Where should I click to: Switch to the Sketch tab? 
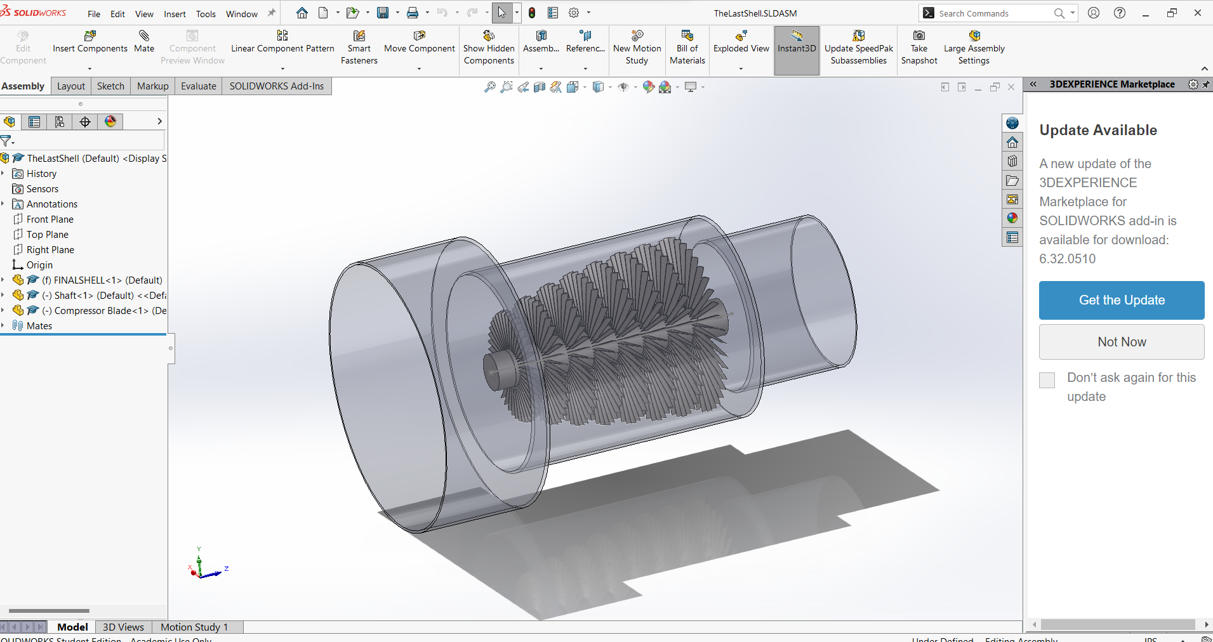[x=110, y=86]
